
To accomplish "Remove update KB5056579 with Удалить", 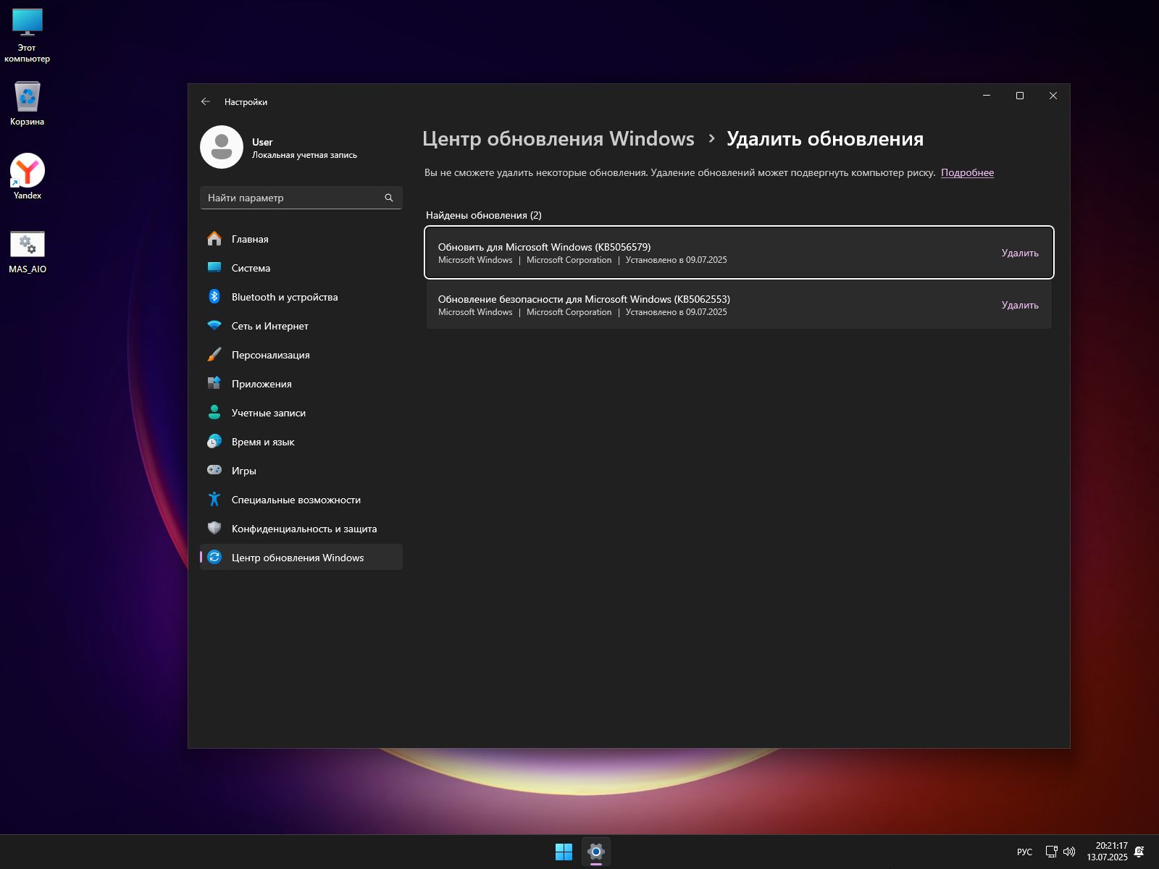I will [x=1020, y=253].
